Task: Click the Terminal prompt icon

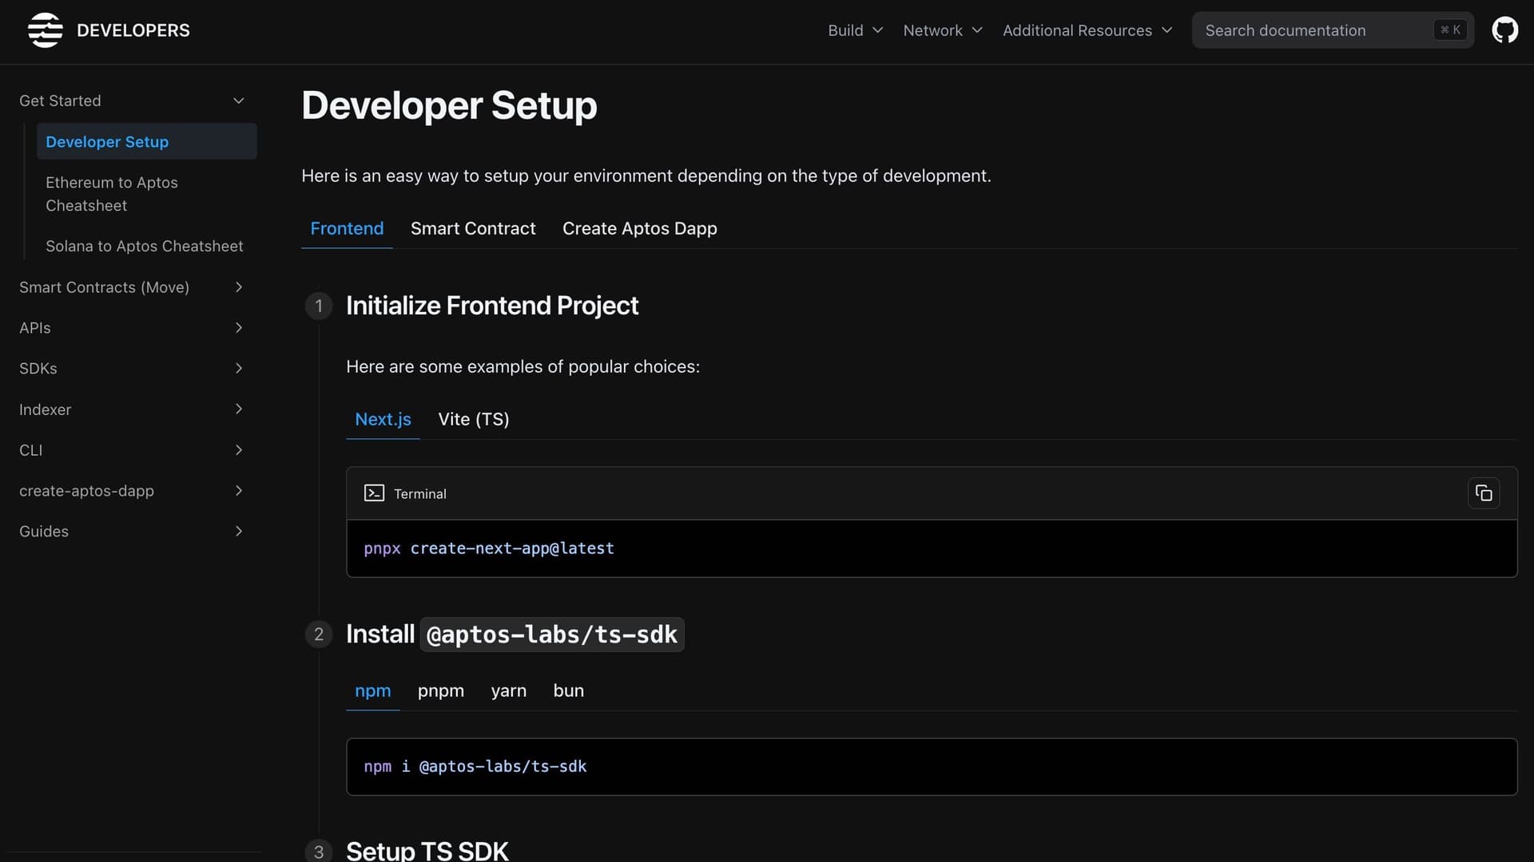Action: [x=374, y=493]
